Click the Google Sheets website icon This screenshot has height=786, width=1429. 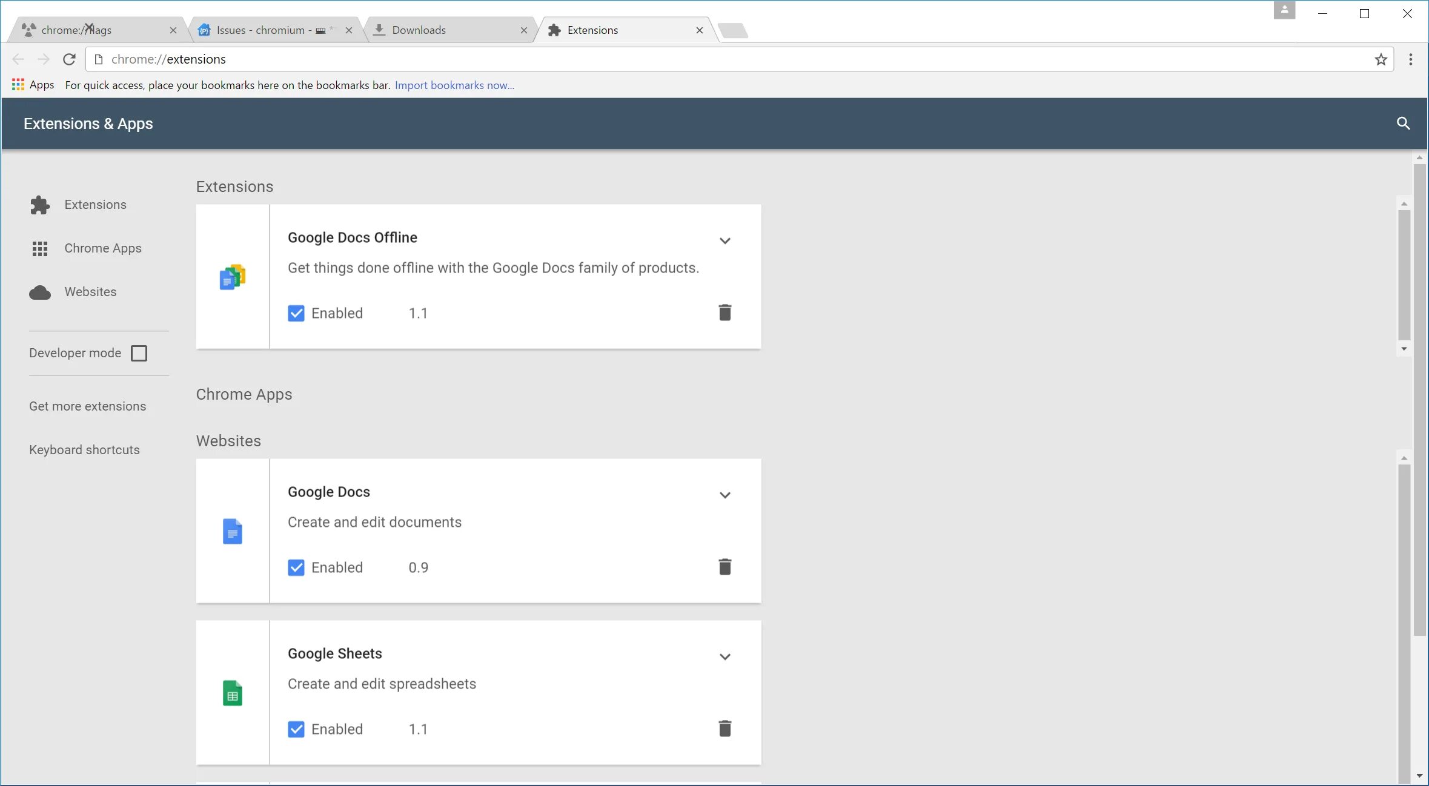(233, 694)
